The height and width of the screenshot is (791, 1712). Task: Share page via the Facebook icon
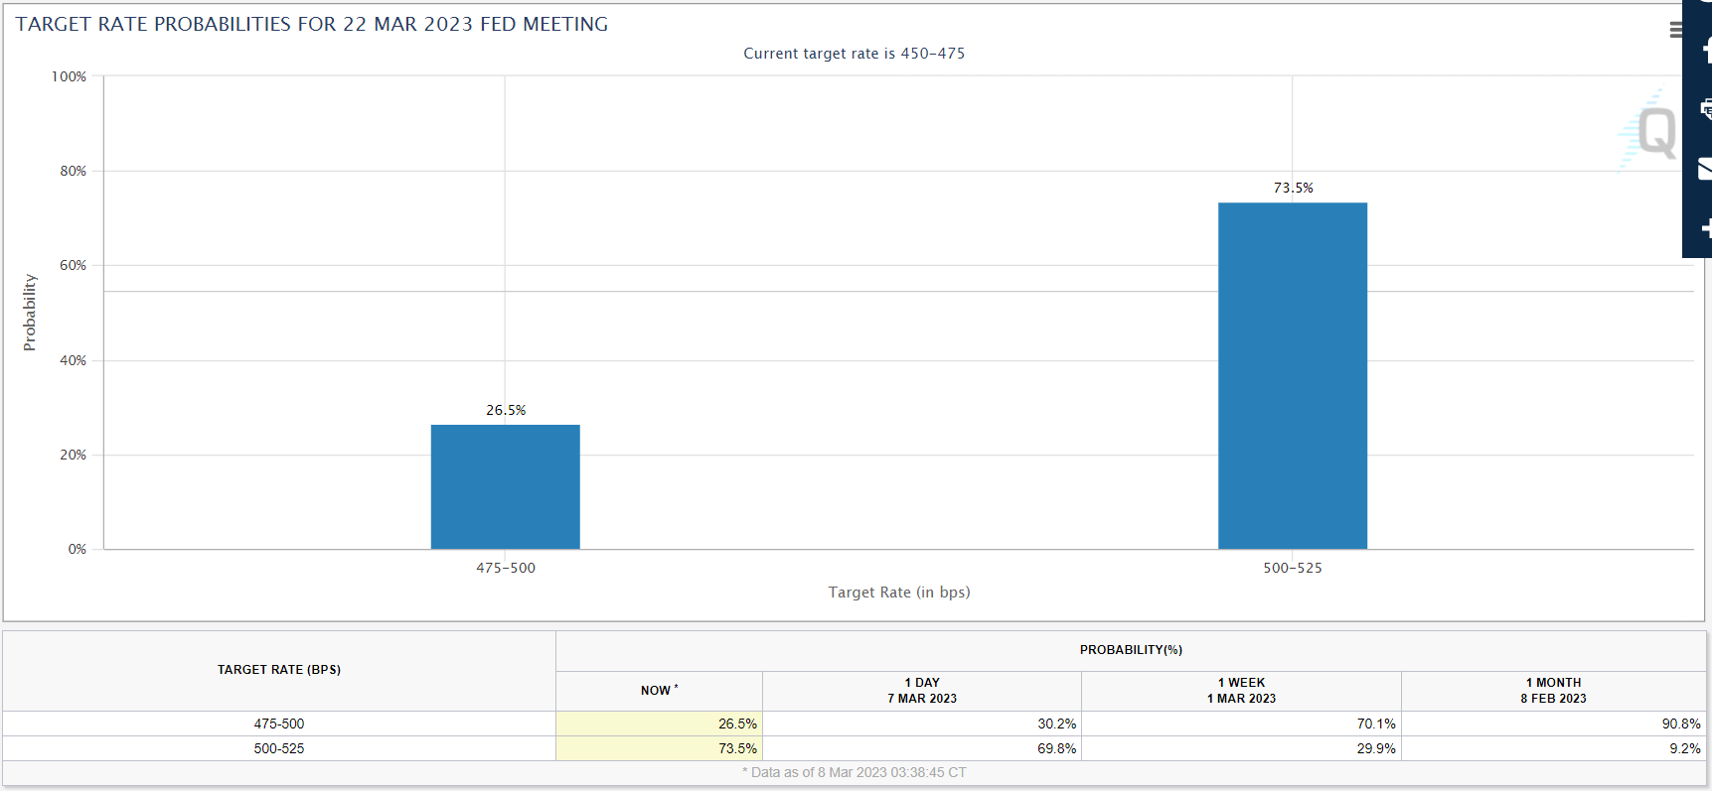[1705, 51]
